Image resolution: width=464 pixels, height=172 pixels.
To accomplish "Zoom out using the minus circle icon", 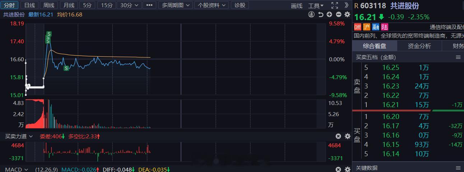I will [x=338, y=14].
